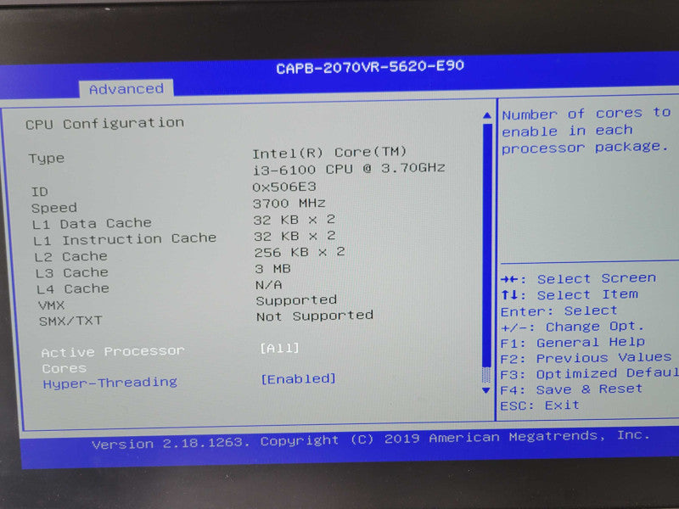
Task: Click the scrollbar up arrow
Action: pos(486,115)
